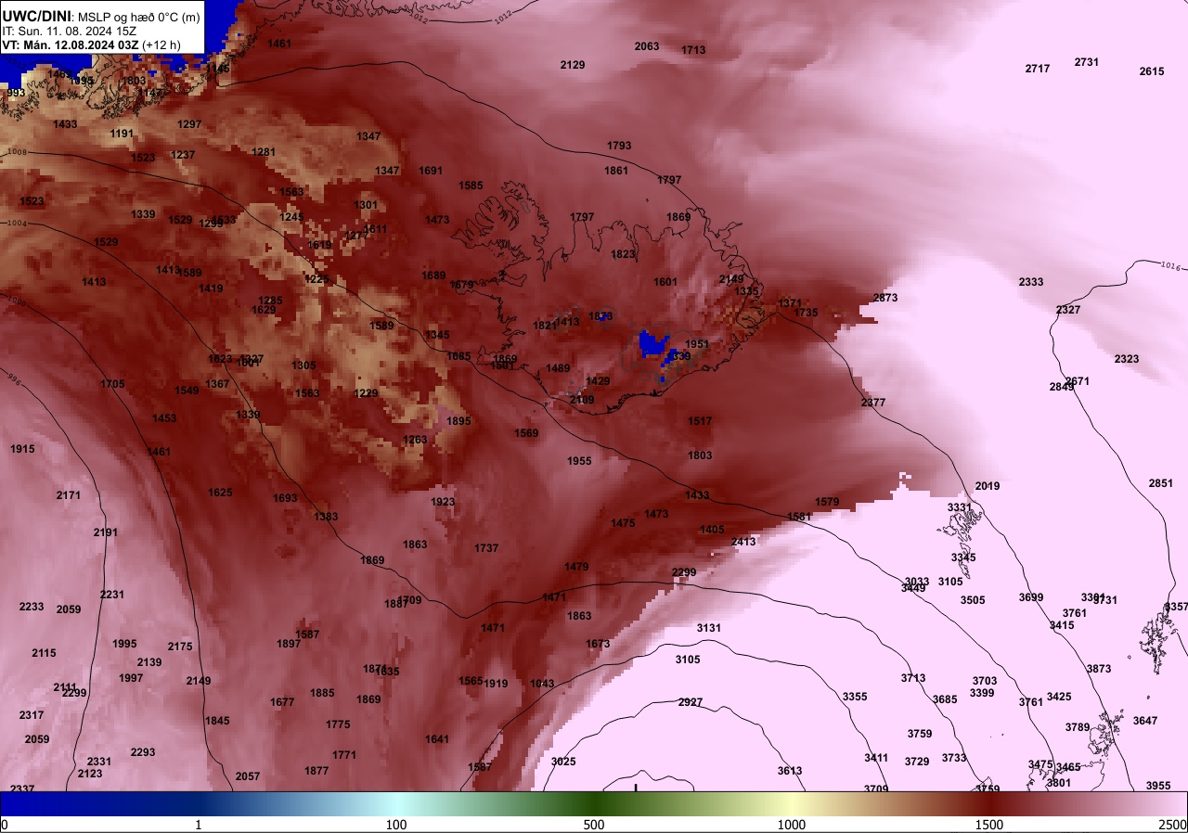Click the '100' label on the color scale
Viewport: 1188px width, 833px height.
[x=396, y=825]
